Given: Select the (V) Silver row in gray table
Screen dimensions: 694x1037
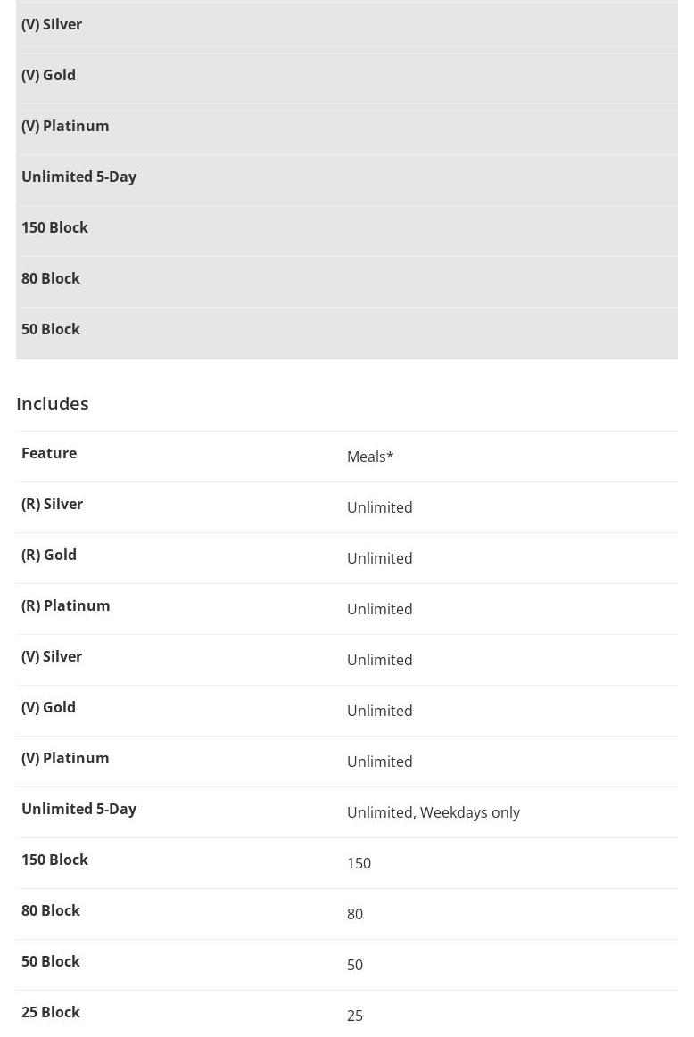Looking at the screenshot, I should [x=347, y=27].
